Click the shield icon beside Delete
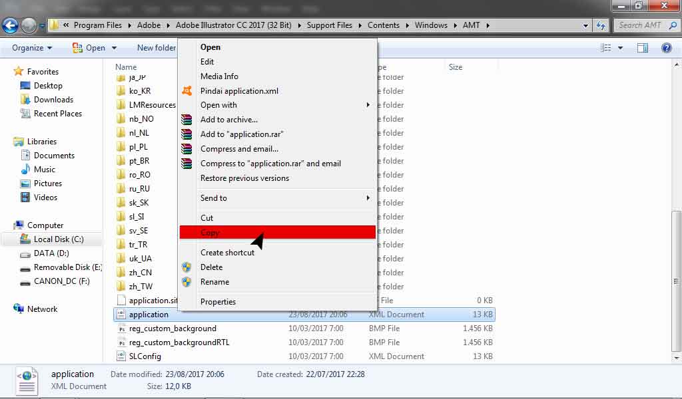Viewport: 682px width, 399px height. point(186,267)
